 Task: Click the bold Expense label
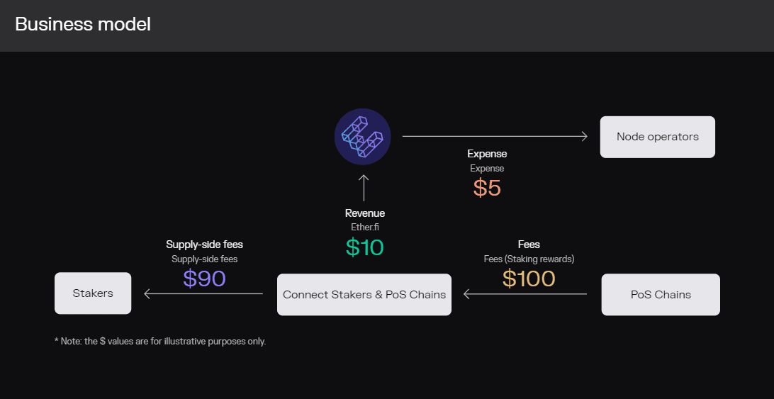pos(487,154)
